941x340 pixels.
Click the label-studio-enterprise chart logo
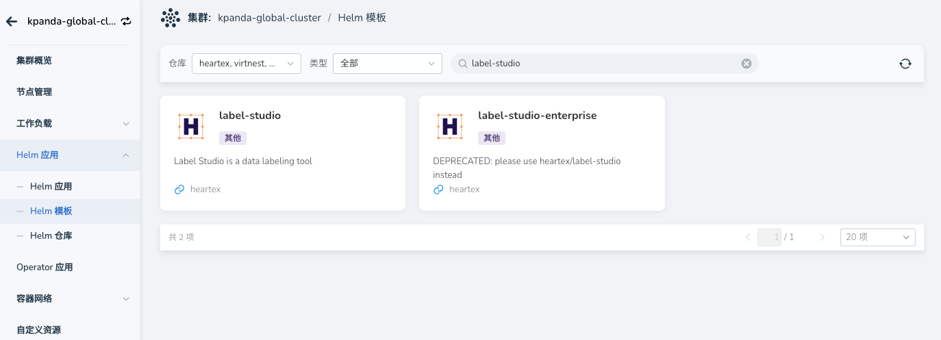tap(450, 126)
